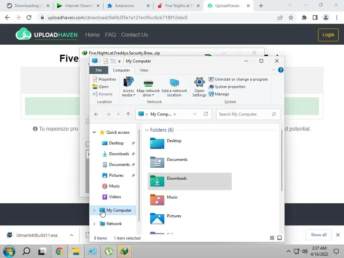Open System properties from ribbon
This screenshot has width=344, height=258.
227,87
